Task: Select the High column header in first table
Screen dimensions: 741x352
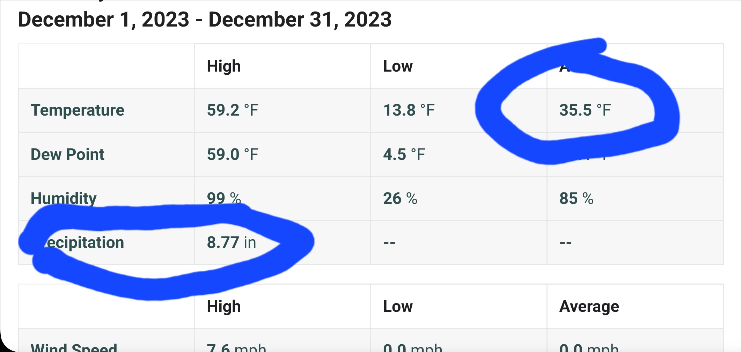Action: click(224, 66)
